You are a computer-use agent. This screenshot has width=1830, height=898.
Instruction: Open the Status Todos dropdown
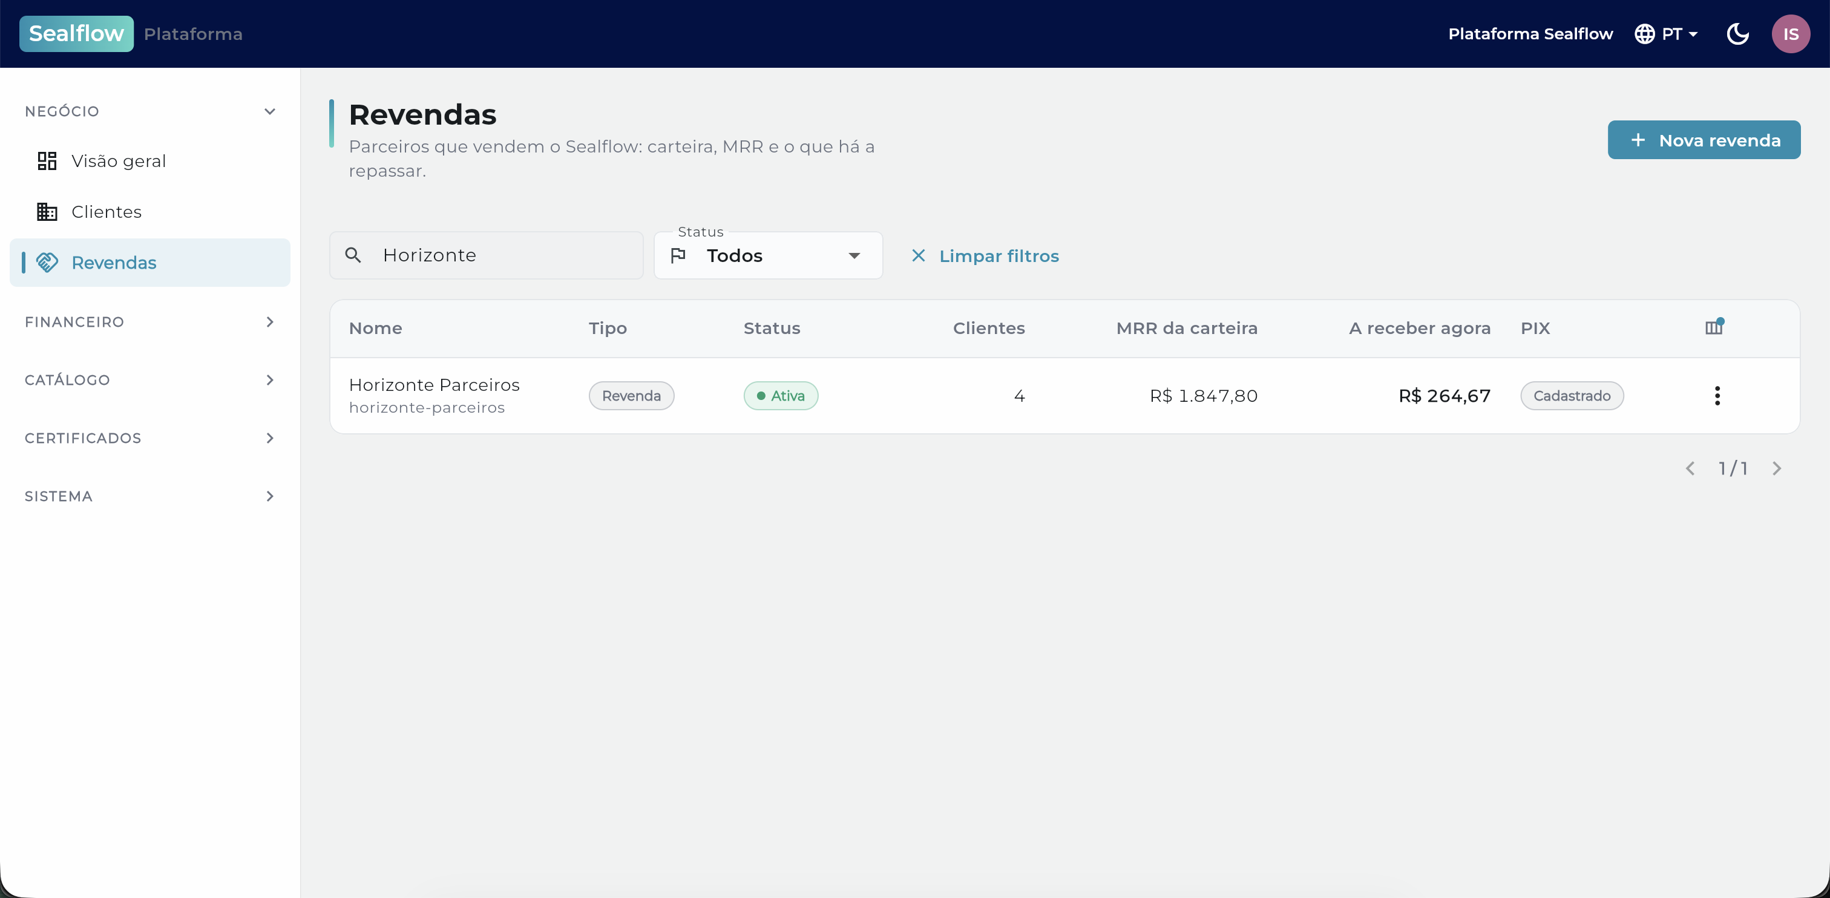(x=768, y=255)
